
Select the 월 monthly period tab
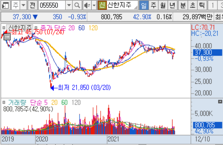(163, 5)
